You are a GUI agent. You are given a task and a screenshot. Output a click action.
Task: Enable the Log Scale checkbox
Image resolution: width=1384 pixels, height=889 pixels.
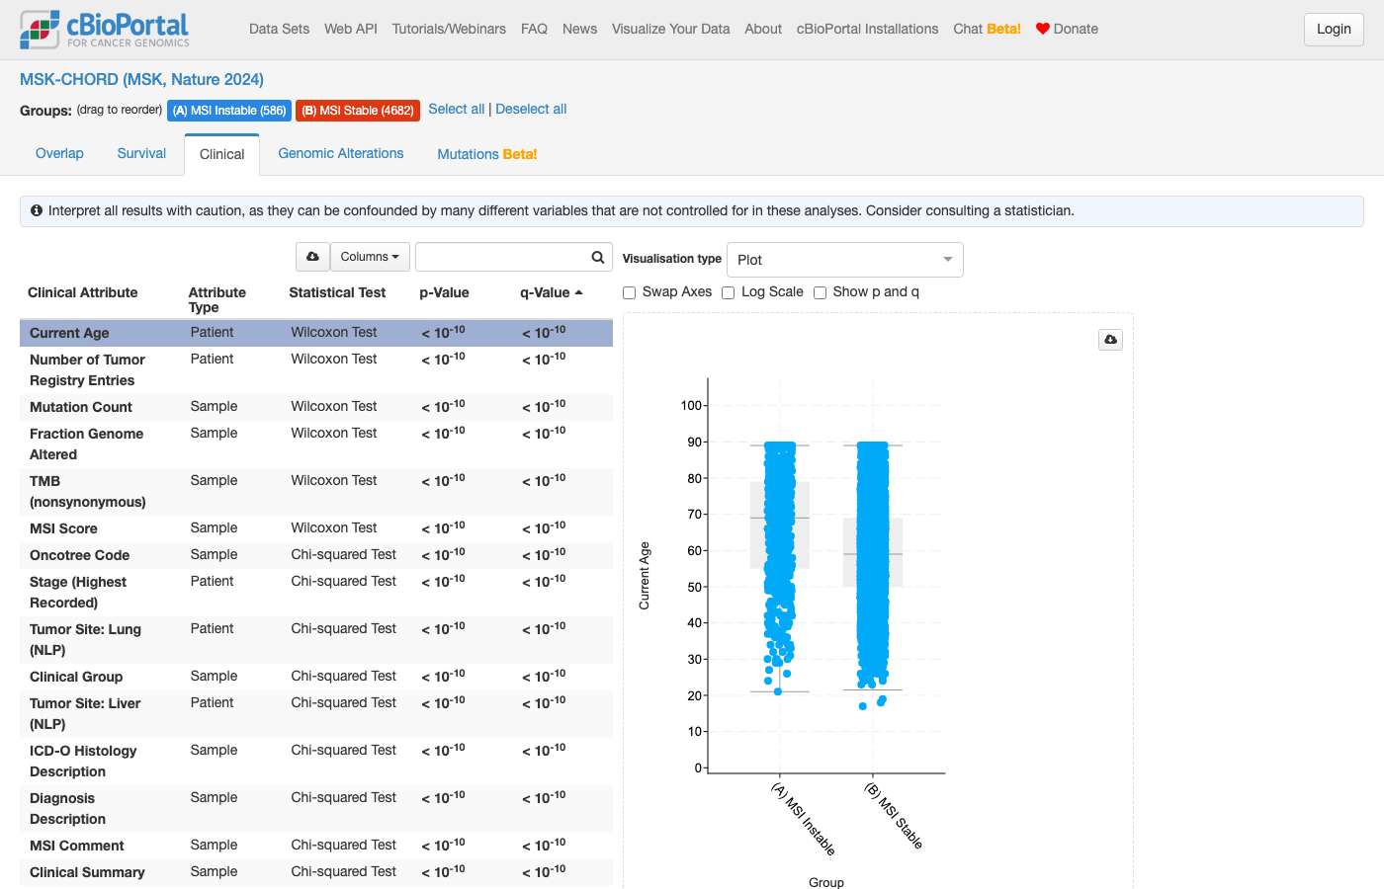point(728,292)
